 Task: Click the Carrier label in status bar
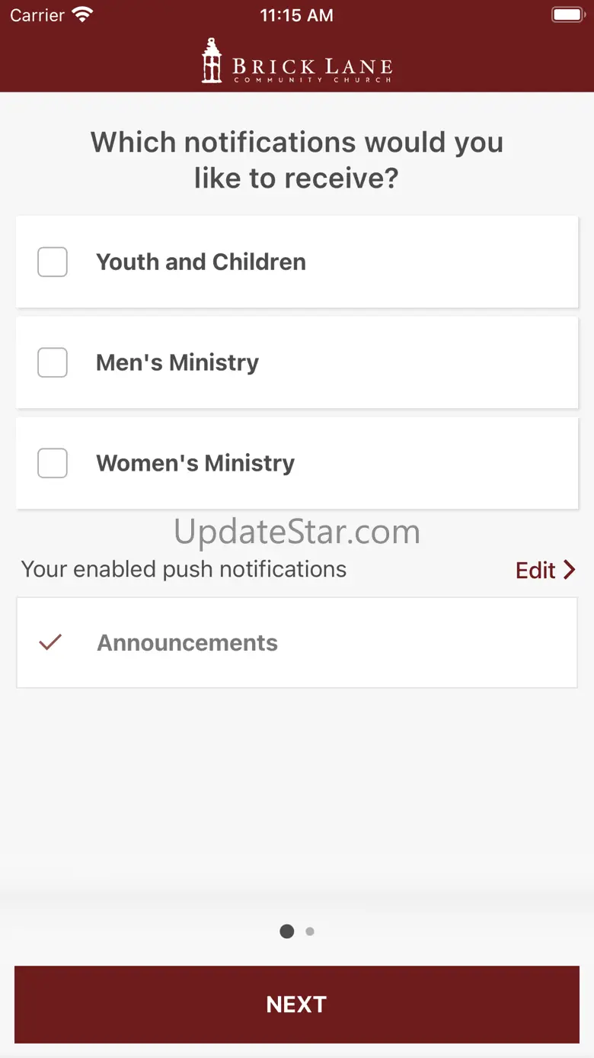click(x=37, y=15)
